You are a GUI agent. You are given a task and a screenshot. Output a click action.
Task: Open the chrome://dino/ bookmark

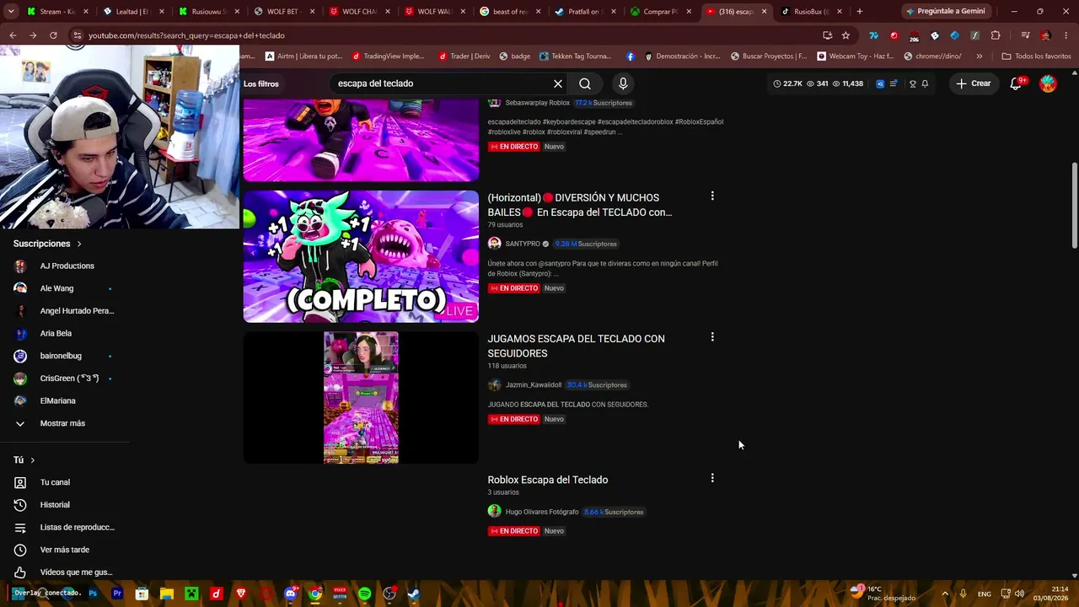click(934, 56)
